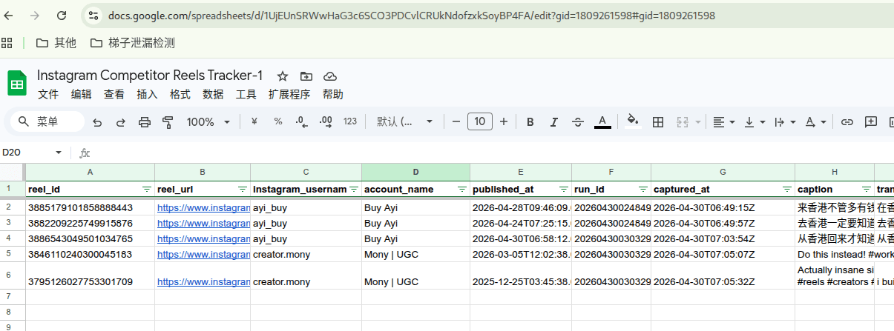The width and height of the screenshot is (894, 331).
Task: Open reel_url column filter button
Action: (242, 190)
